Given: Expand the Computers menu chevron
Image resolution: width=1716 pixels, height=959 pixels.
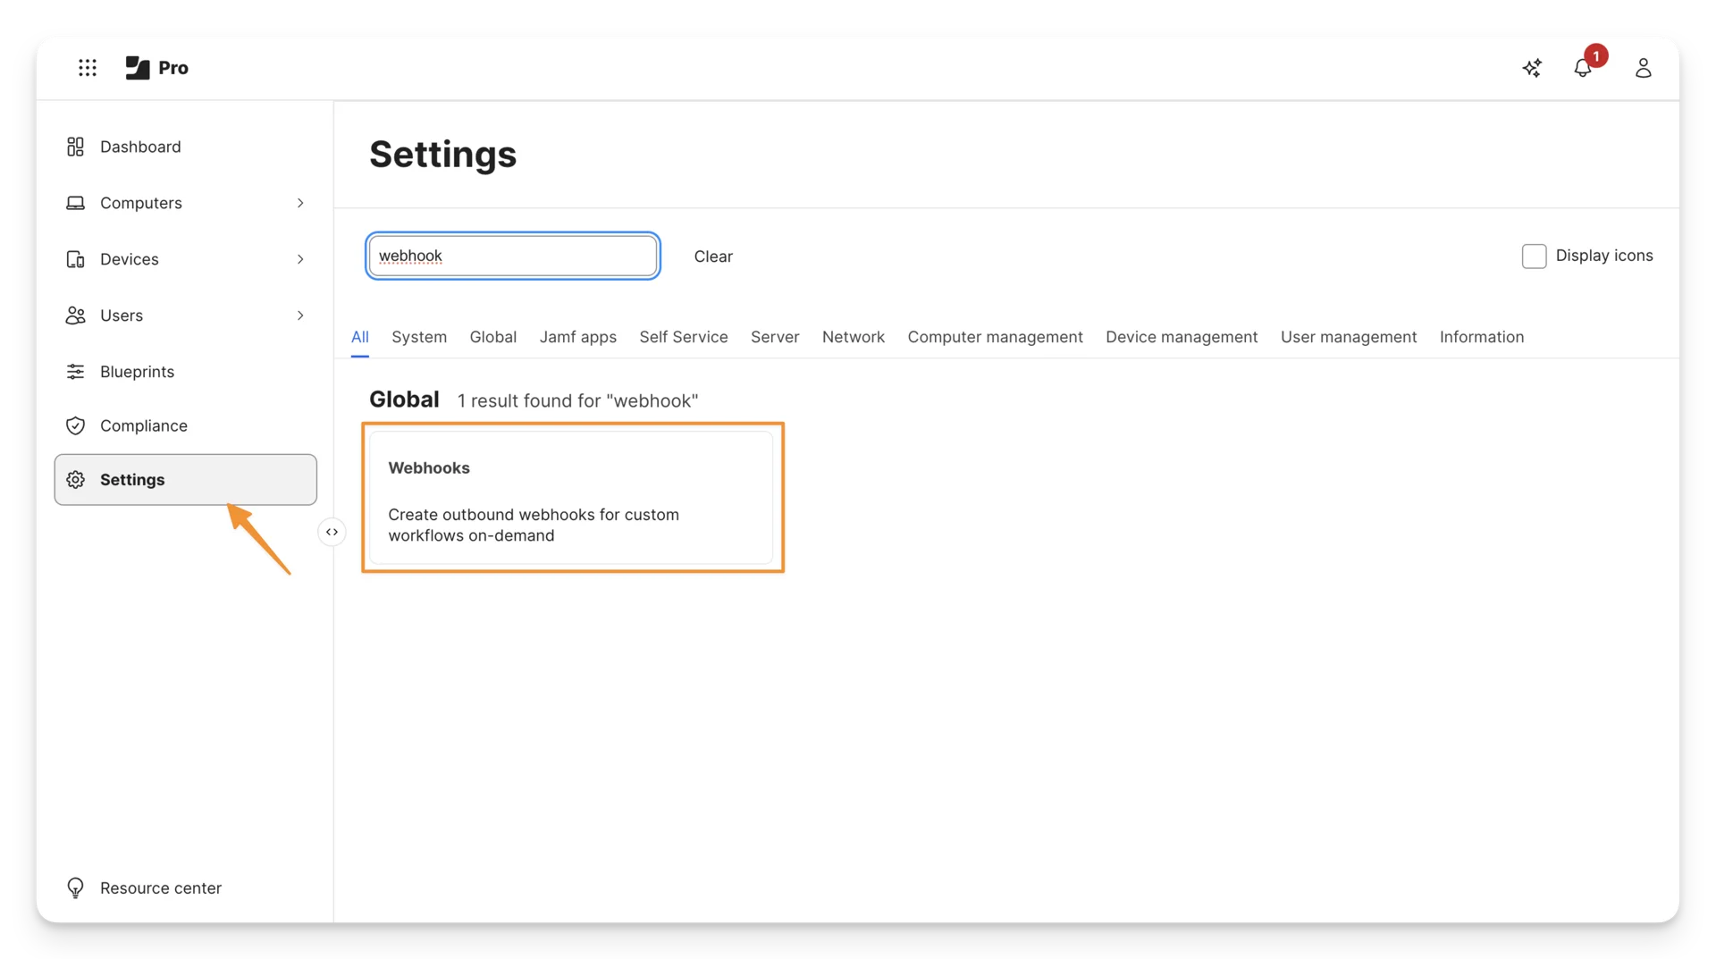Looking at the screenshot, I should coord(300,203).
